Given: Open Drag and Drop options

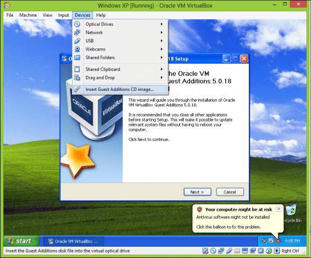Looking at the screenshot, I should click(120, 77).
